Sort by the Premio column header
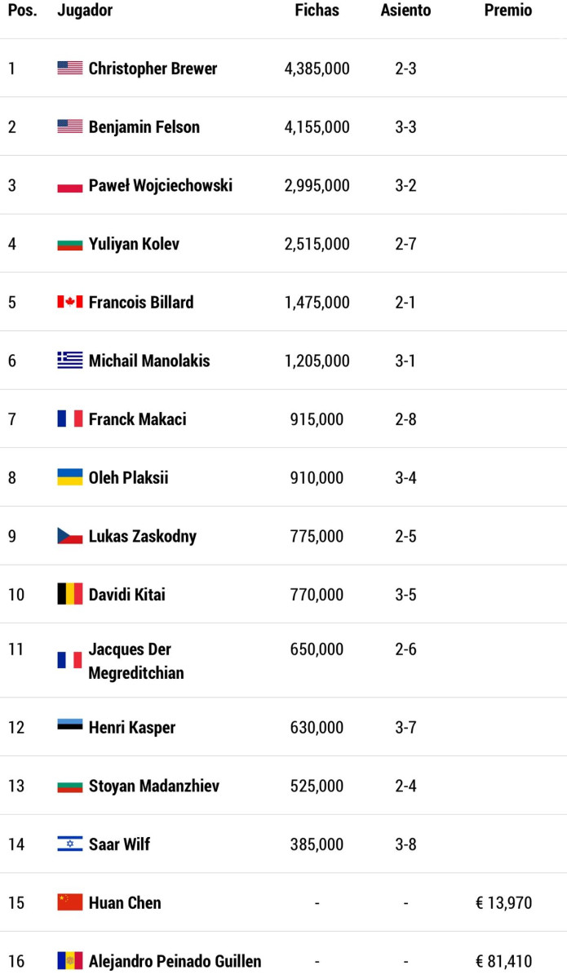This screenshot has height=979, width=567. (507, 11)
